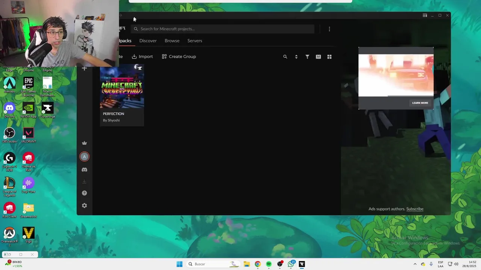Click the 'PERFECTION' modpack title text
Screen dimensions: 481x270
tap(113, 114)
